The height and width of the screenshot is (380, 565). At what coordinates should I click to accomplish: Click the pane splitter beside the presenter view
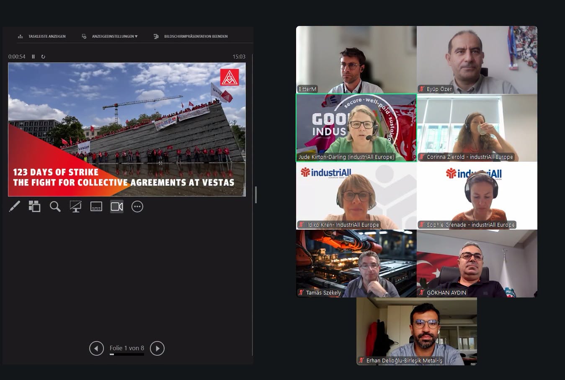pos(255,195)
